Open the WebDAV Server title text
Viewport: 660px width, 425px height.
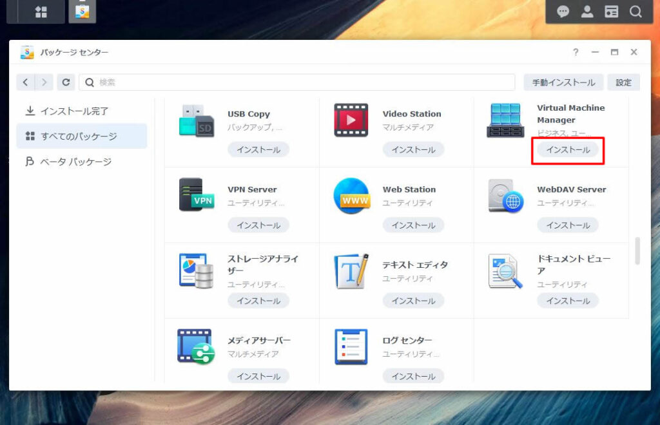click(572, 189)
